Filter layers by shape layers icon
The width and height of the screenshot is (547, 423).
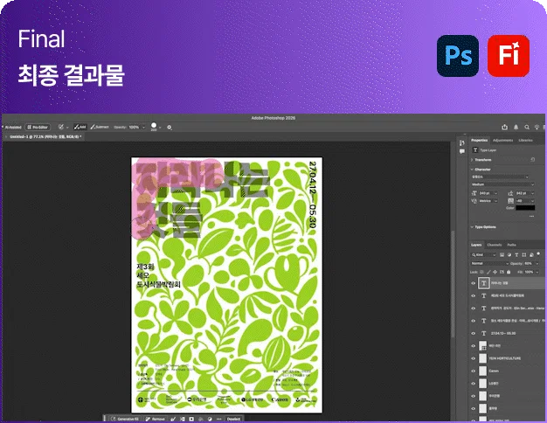(x=524, y=255)
